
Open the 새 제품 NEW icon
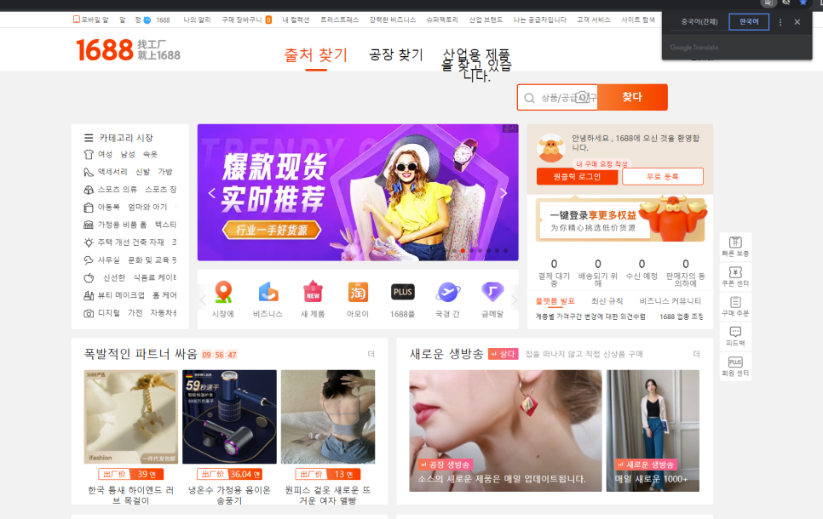click(313, 293)
